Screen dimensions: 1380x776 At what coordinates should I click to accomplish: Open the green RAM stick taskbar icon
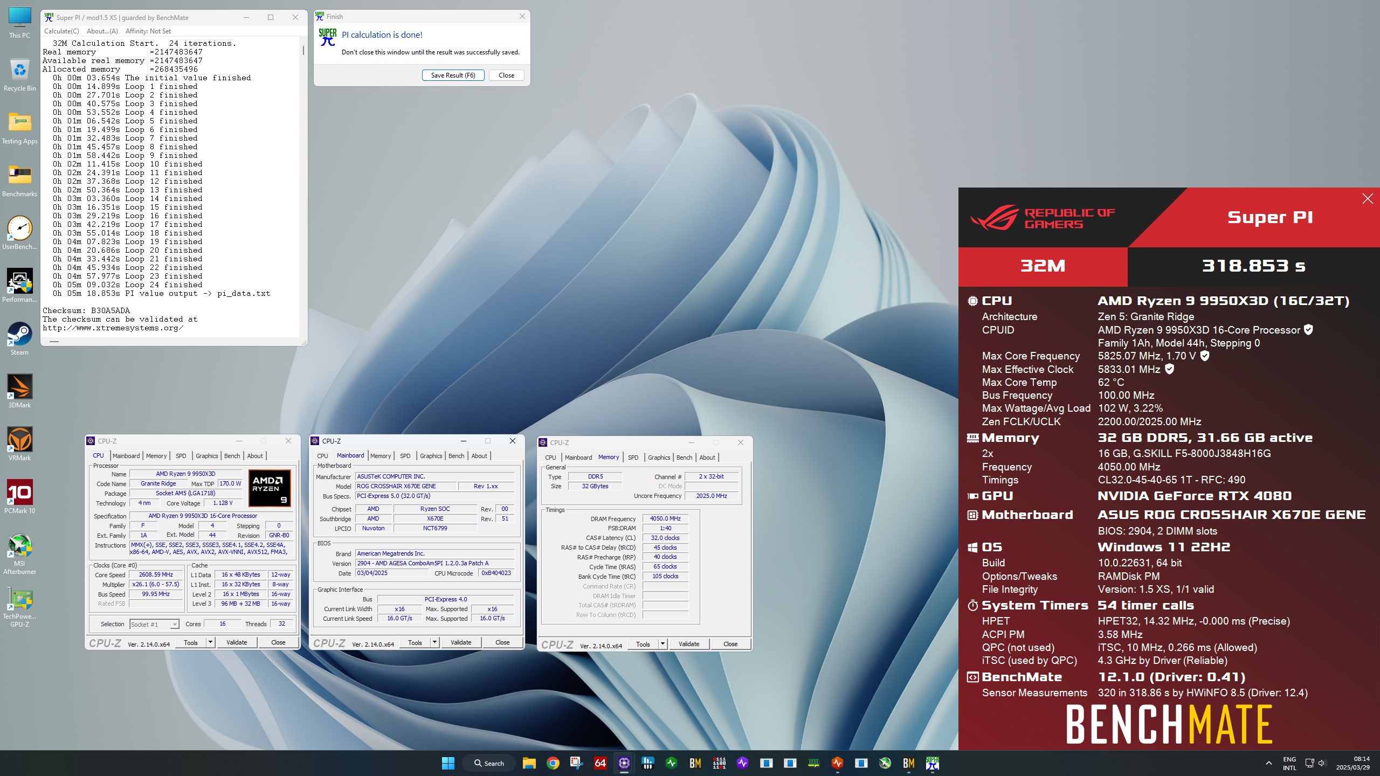(813, 763)
